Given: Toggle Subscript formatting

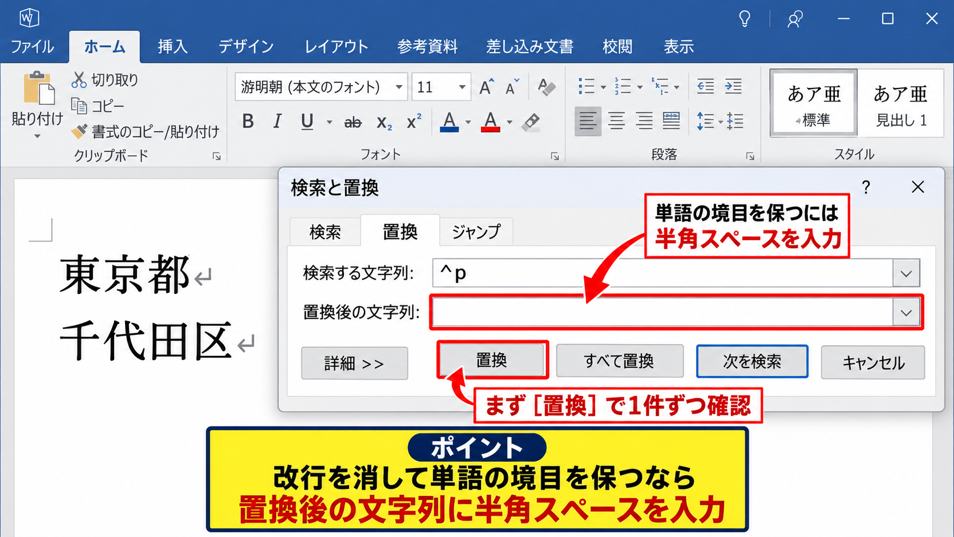Looking at the screenshot, I should pyautogui.click(x=384, y=122).
